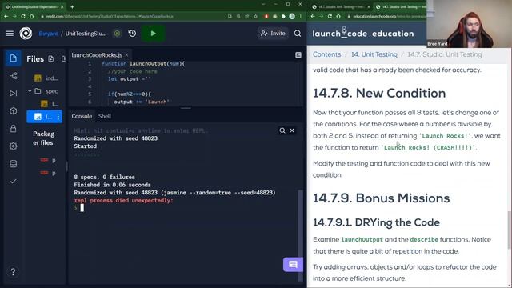The image size is (512, 288).
Task: Reload the Replit browser page
Action: pyautogui.click(x=23, y=16)
